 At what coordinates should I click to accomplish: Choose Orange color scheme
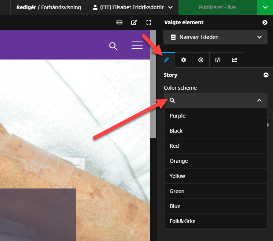215,161
